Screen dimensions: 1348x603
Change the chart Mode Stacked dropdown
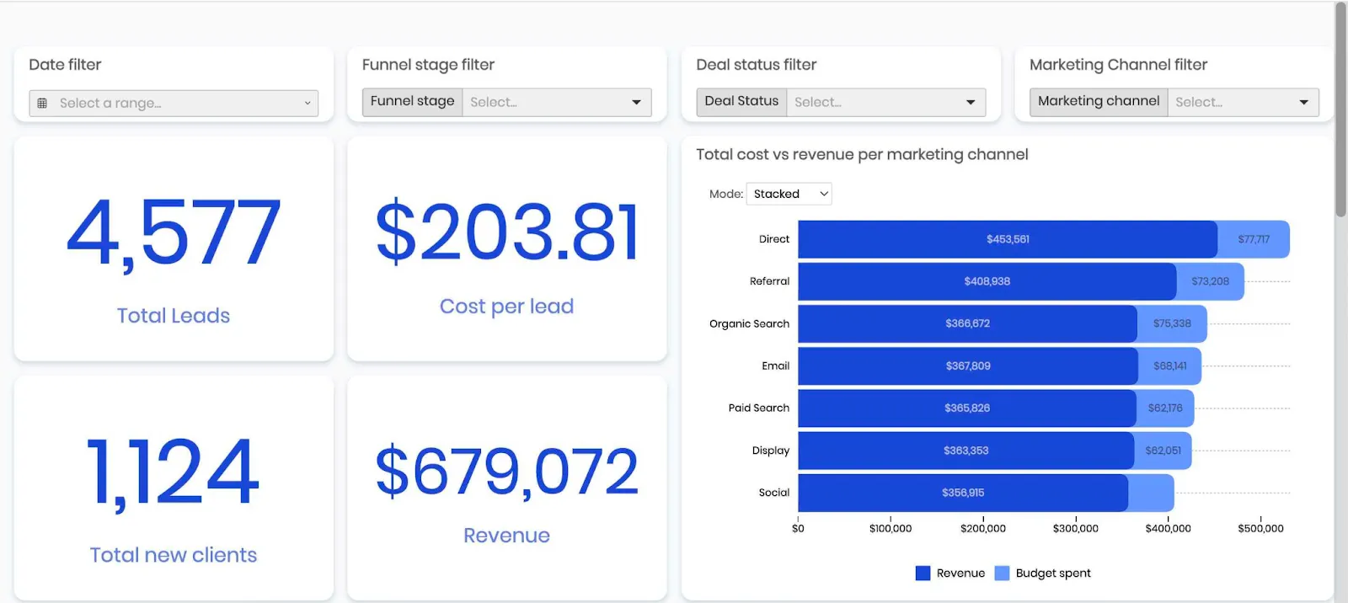click(x=789, y=194)
